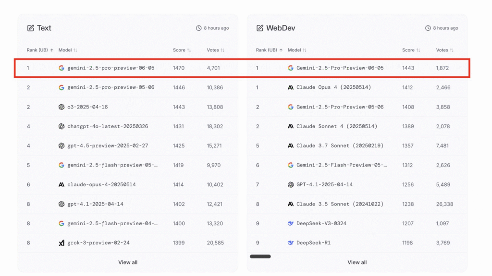Image resolution: width=492 pixels, height=276 pixels.
Task: Sort WebDev table by Model column
Action: [297, 50]
